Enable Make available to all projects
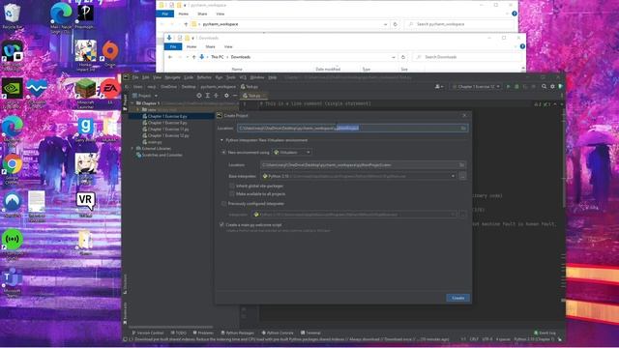The image size is (619, 348). pyautogui.click(x=232, y=194)
